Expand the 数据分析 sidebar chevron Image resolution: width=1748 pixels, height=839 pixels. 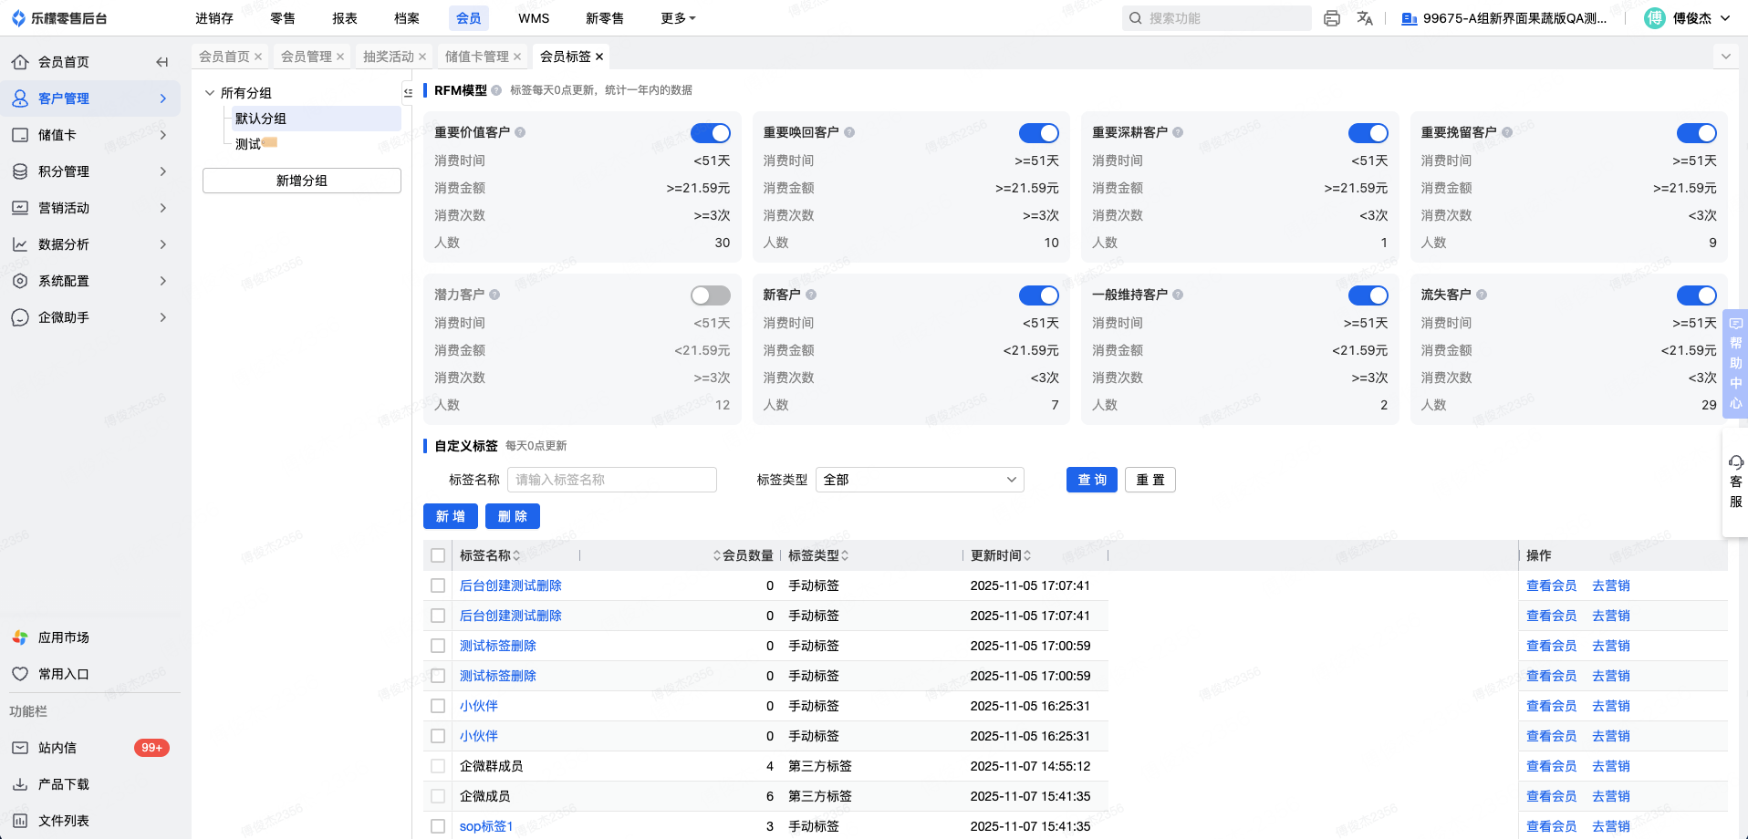(163, 244)
